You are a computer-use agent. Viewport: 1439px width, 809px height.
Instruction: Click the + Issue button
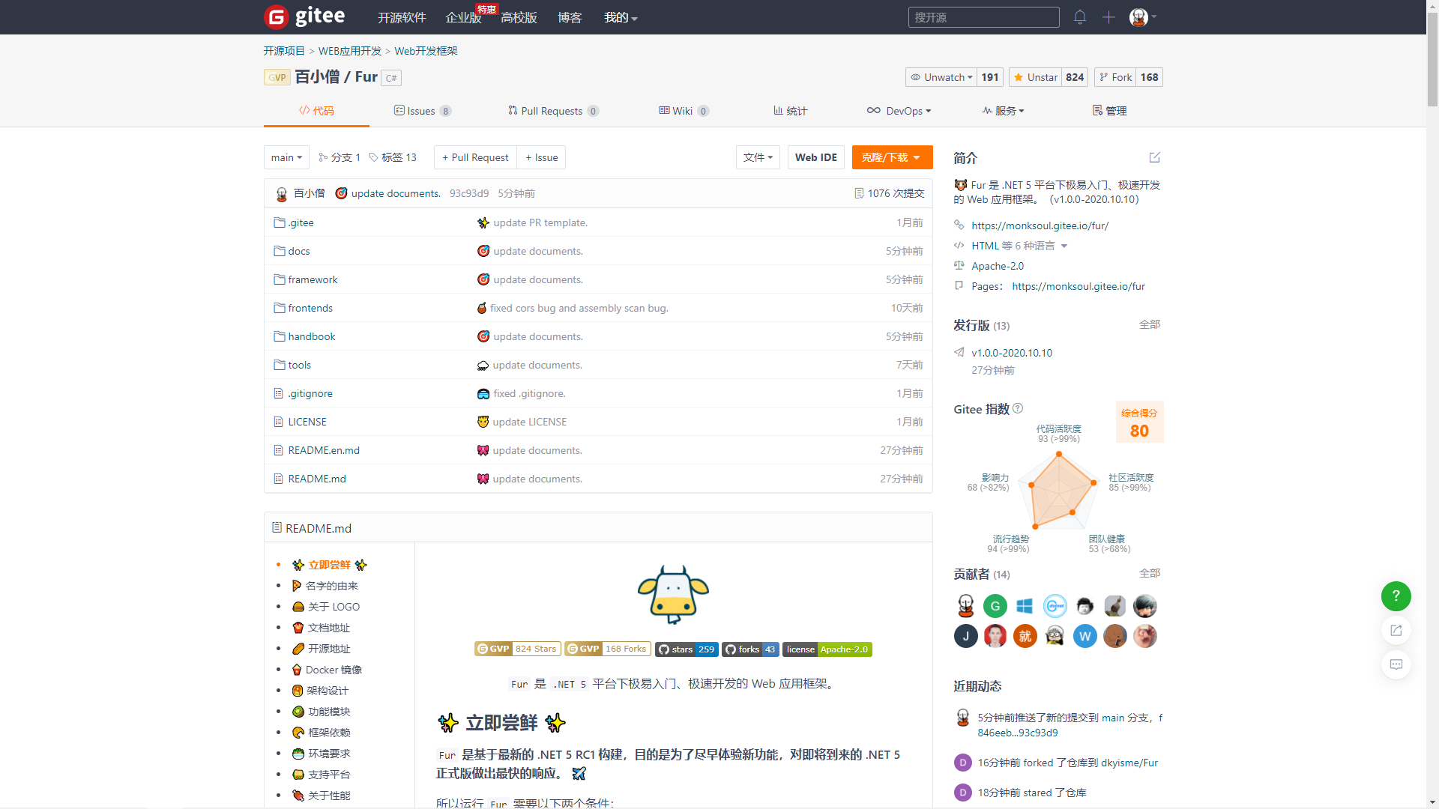(541, 157)
